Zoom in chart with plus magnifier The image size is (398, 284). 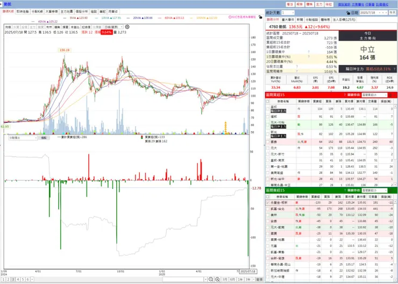217,279
